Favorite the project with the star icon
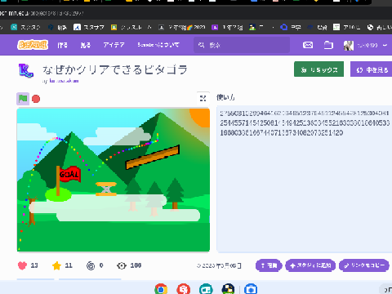The width and height of the screenshot is (392, 294). tap(56, 265)
